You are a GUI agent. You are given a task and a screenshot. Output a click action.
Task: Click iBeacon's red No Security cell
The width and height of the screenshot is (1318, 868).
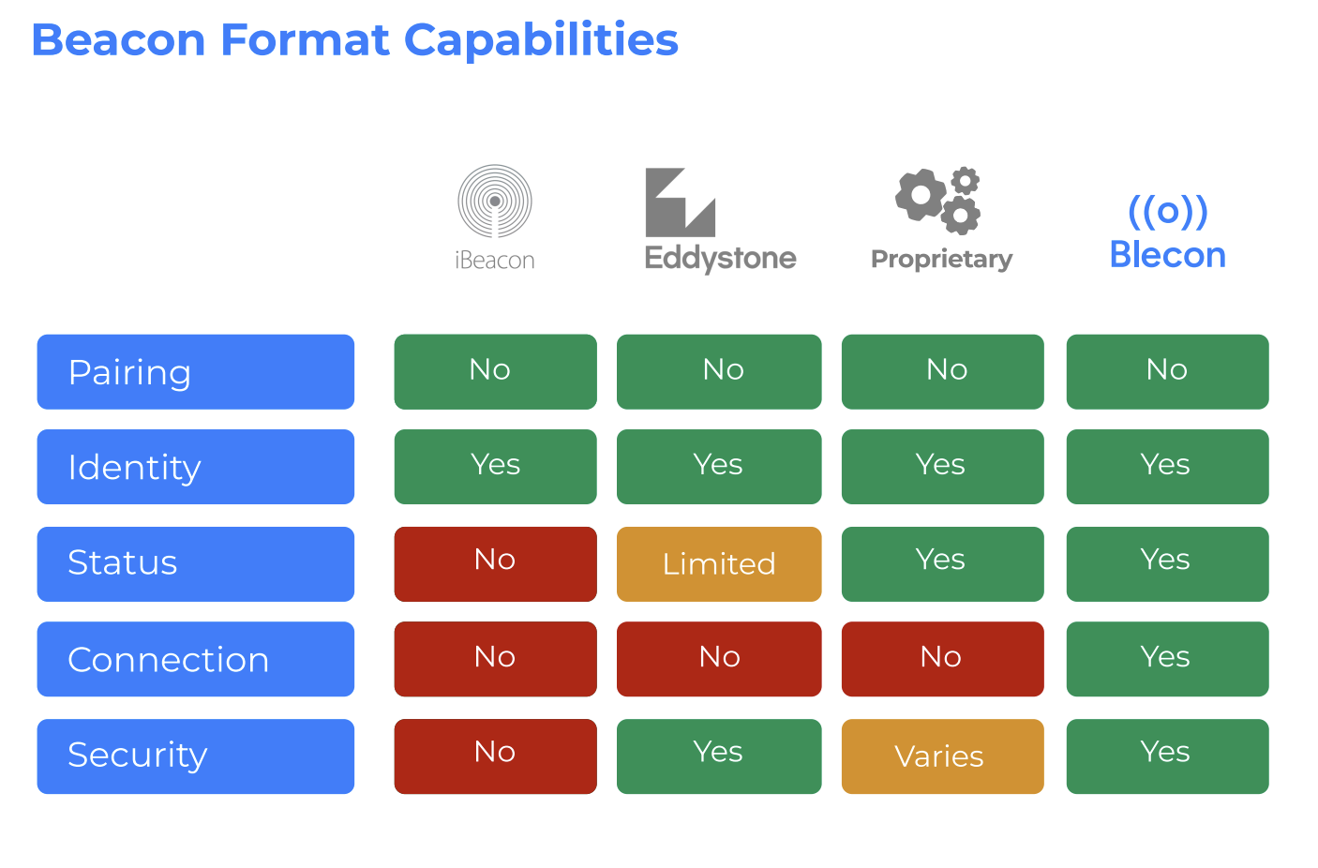coord(495,756)
